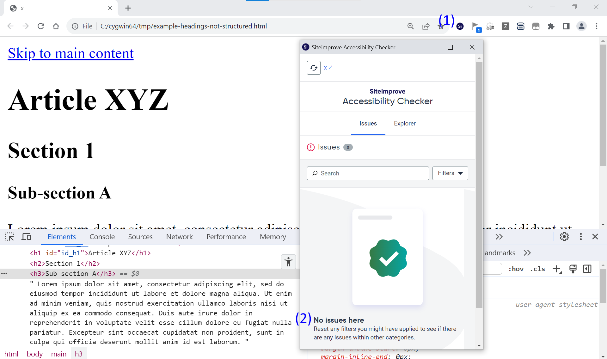The image size is (607, 359).
Task: Activate DevTools element inspector tool
Action: point(9,237)
